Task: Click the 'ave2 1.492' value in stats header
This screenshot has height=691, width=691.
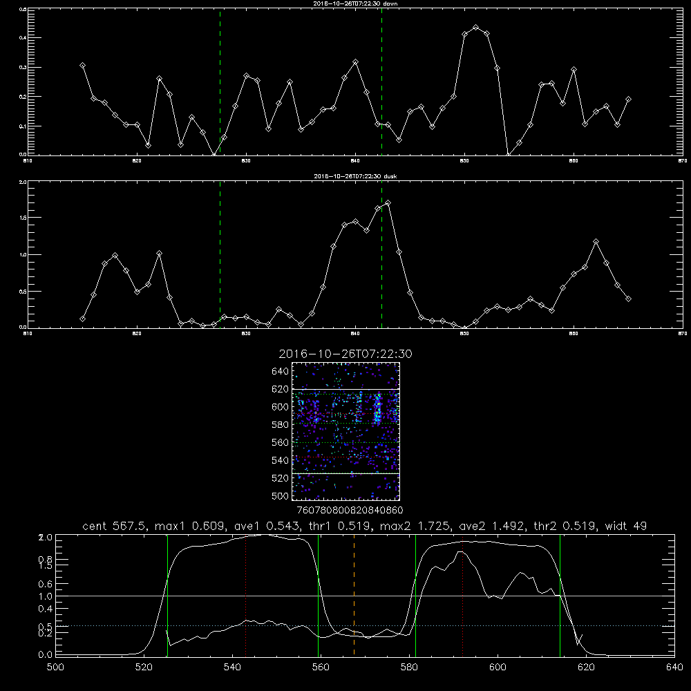Action: (492, 526)
